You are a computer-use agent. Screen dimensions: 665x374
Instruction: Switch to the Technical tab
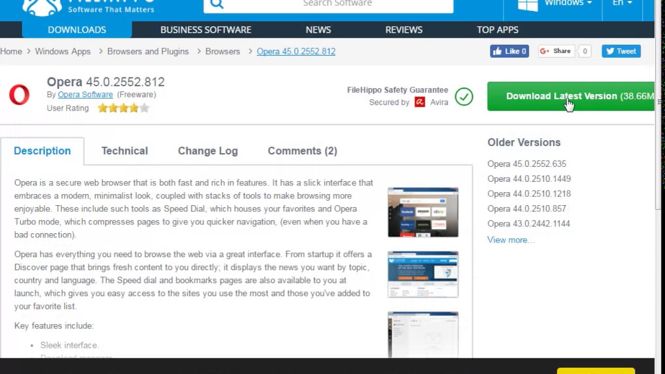[125, 151]
